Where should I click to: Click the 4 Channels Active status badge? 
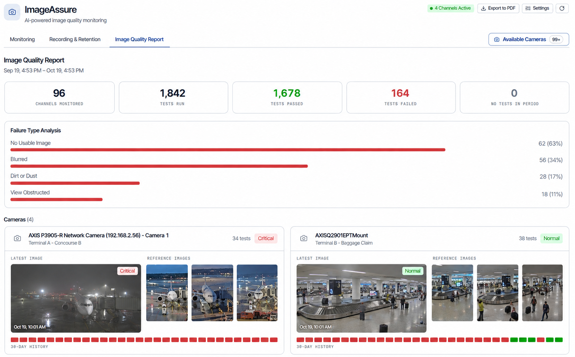pos(451,8)
